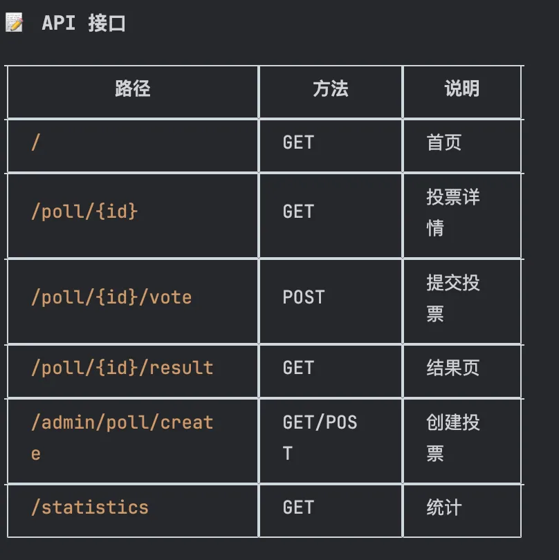Click the 统计 description cell
This screenshot has width=559, height=560.
pyautogui.click(x=443, y=507)
